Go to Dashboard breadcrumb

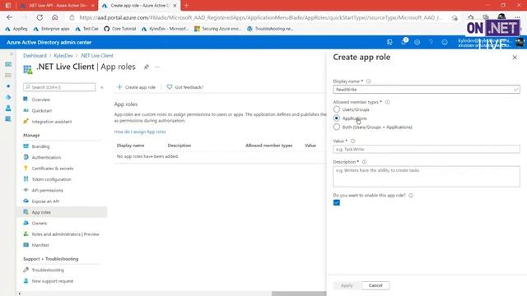[35, 56]
